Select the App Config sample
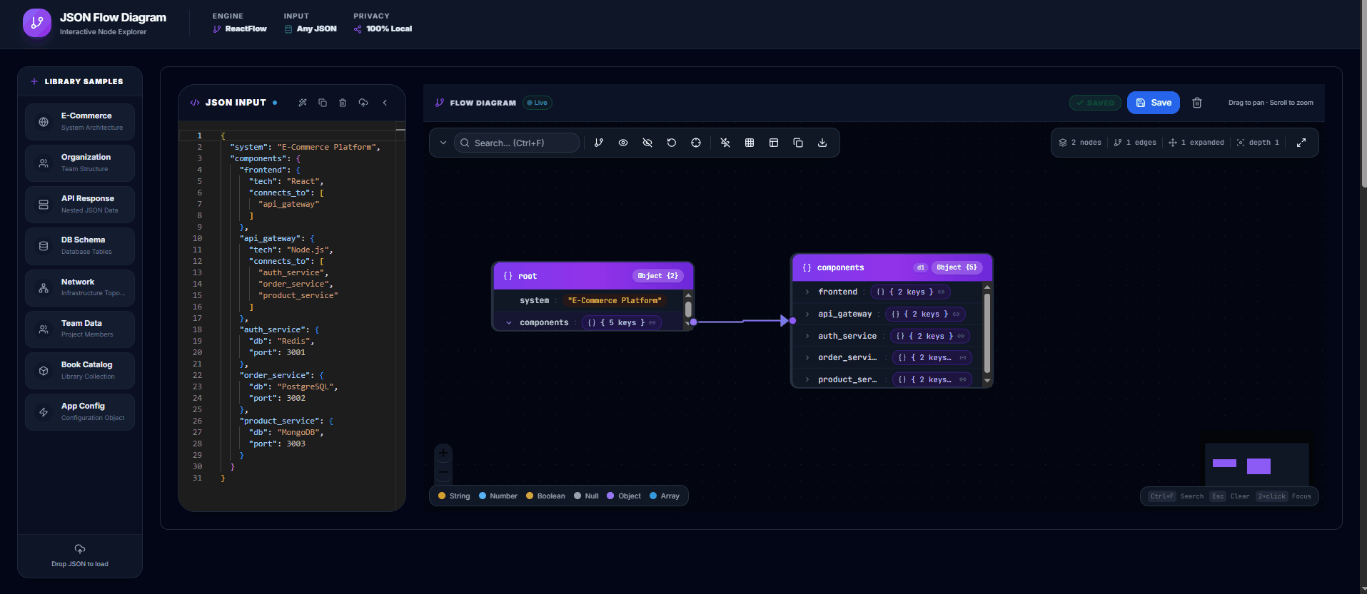The height and width of the screenshot is (594, 1367). (80, 411)
